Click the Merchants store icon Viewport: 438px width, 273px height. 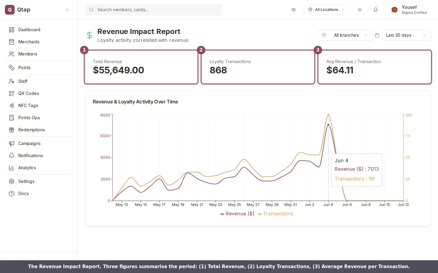point(12,42)
